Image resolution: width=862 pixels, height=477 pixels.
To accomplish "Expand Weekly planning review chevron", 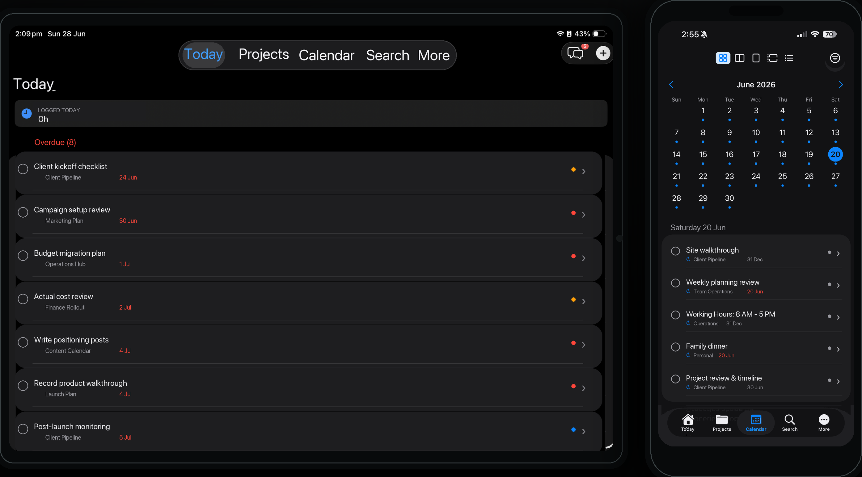I will click(838, 285).
